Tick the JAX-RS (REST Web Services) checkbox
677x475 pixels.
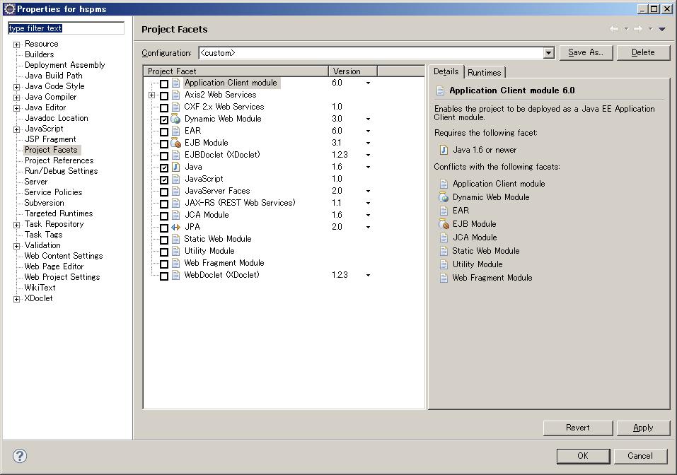pyautogui.click(x=164, y=204)
